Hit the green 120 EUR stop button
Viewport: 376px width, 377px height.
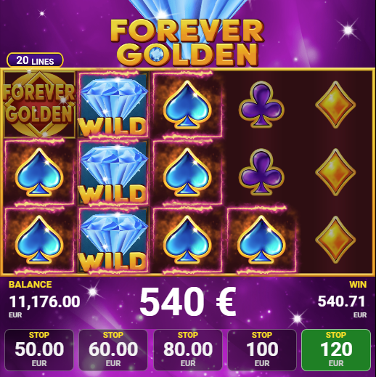336,350
